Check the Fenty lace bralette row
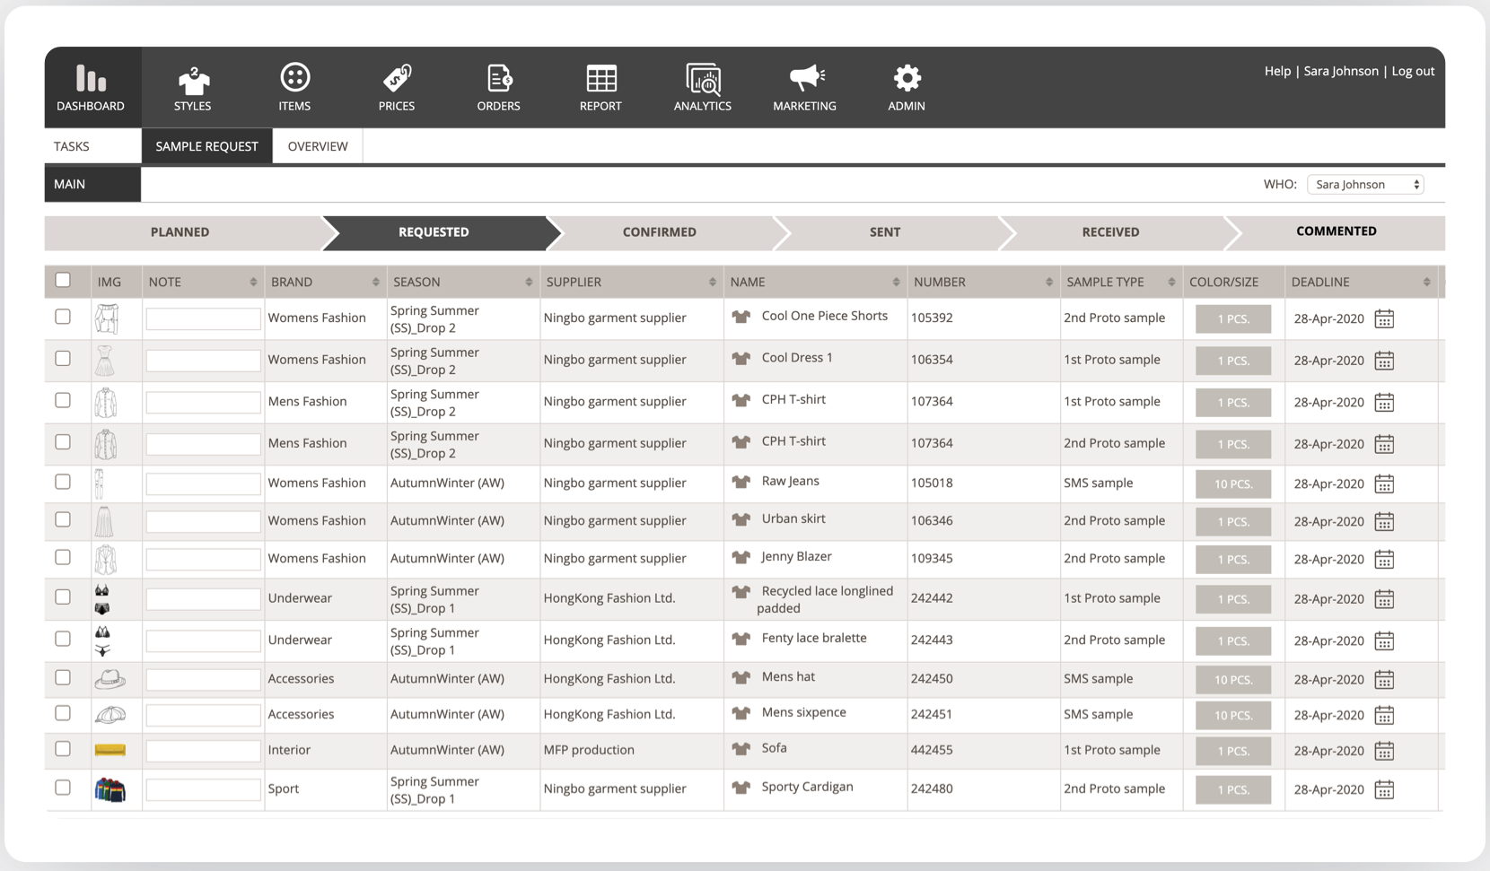This screenshot has width=1490, height=871. coord(63,639)
